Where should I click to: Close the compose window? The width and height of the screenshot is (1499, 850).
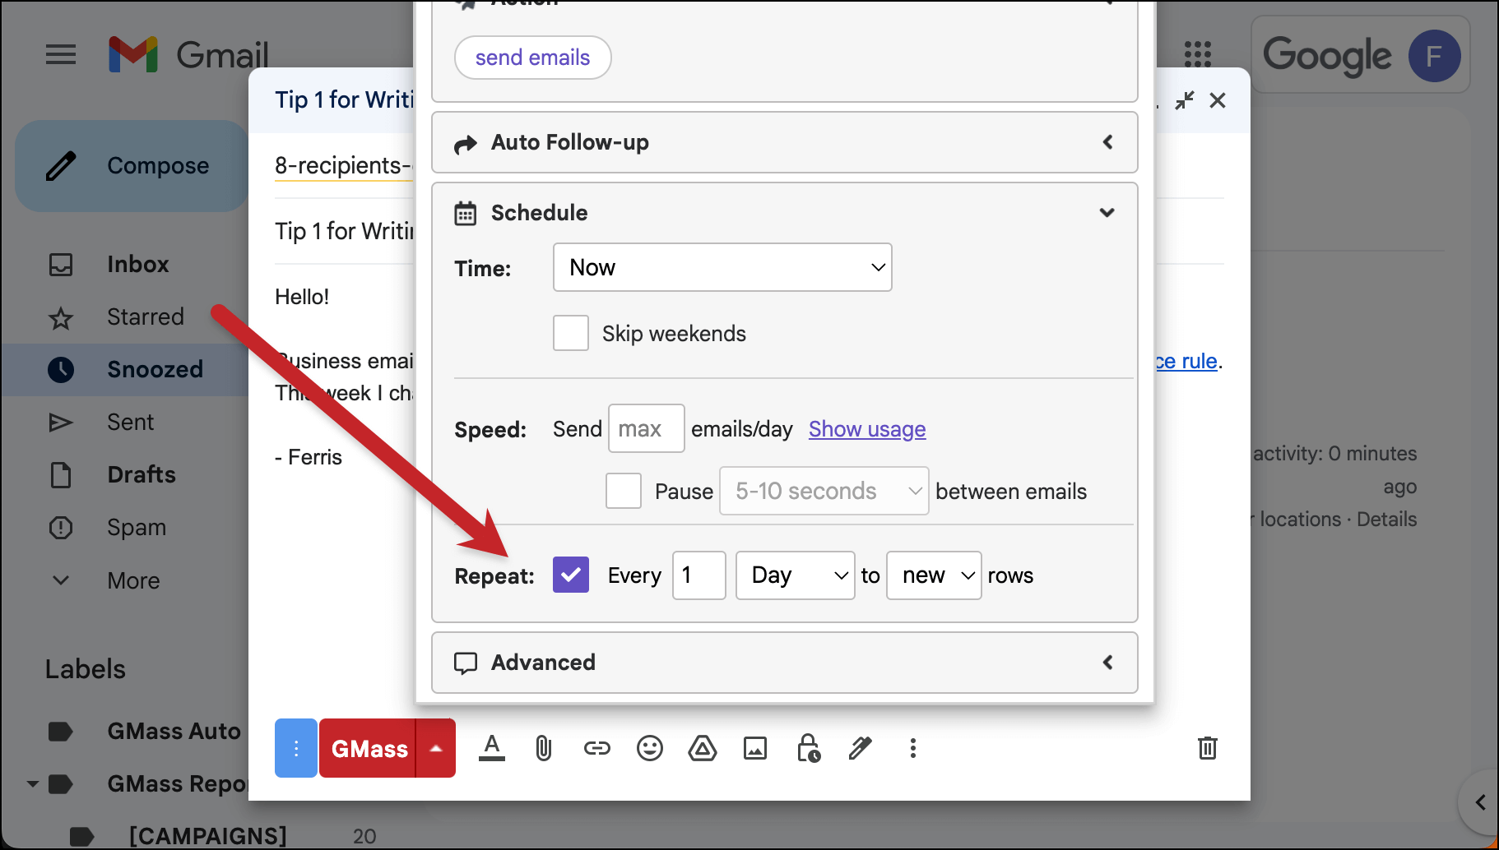(x=1218, y=100)
